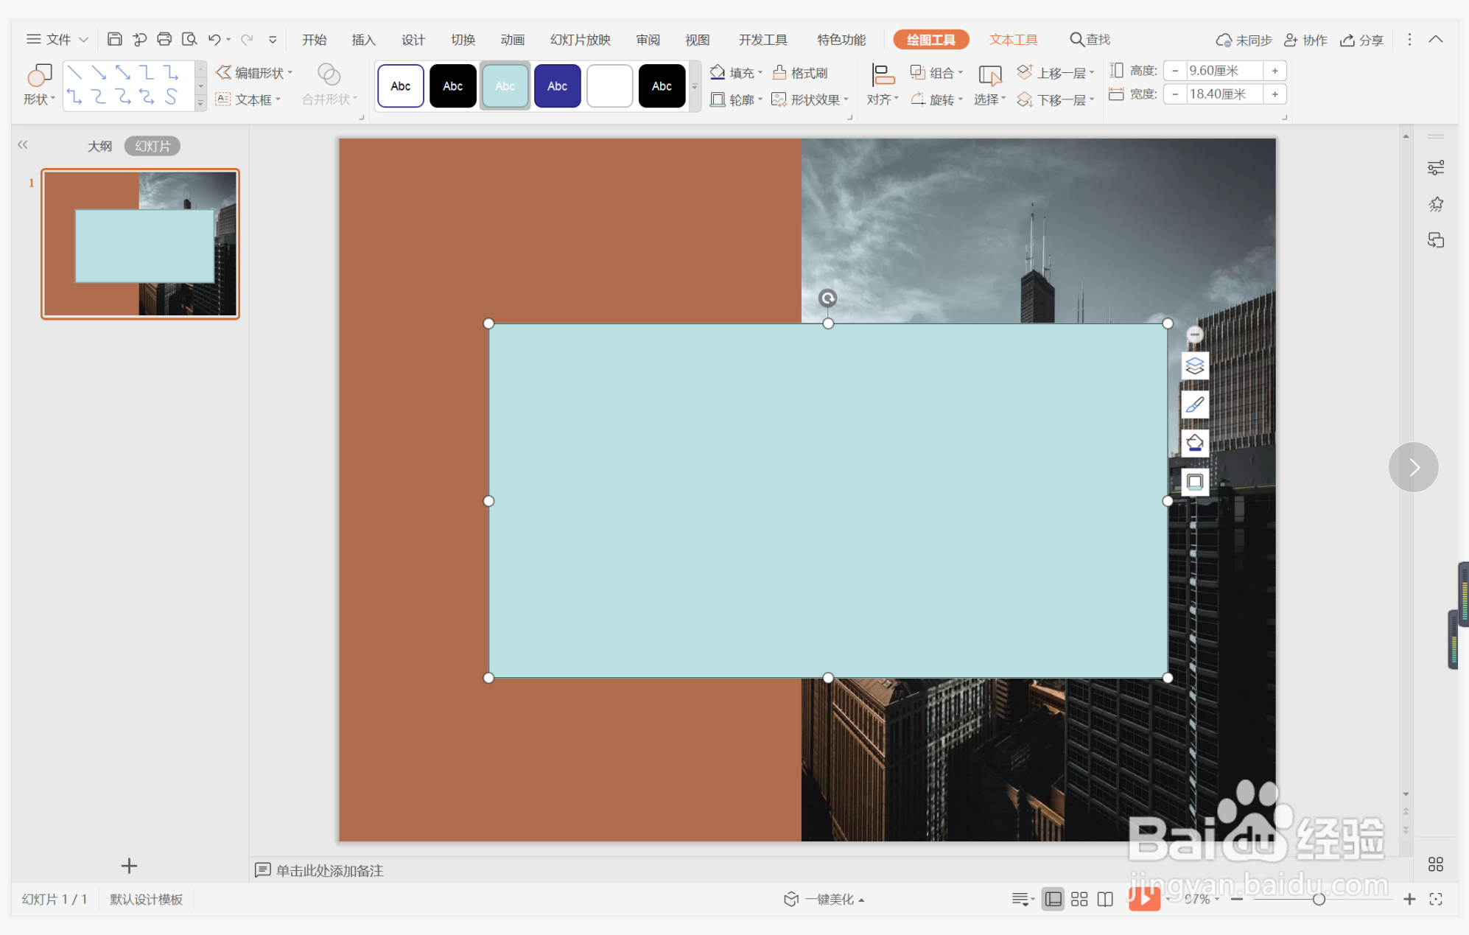Select slide 1 thumbnail
1469x935 pixels.
(x=140, y=244)
